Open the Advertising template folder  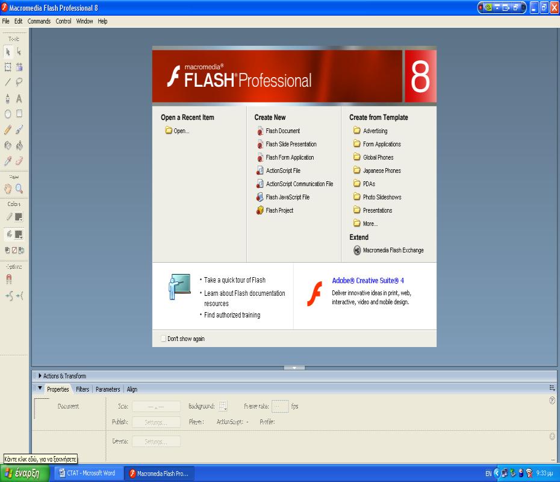(370, 131)
